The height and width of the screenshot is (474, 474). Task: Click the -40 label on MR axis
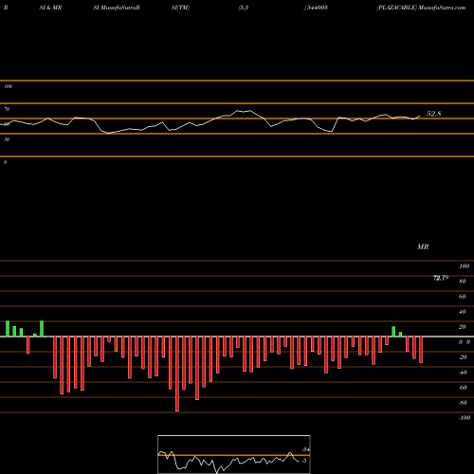(463, 373)
